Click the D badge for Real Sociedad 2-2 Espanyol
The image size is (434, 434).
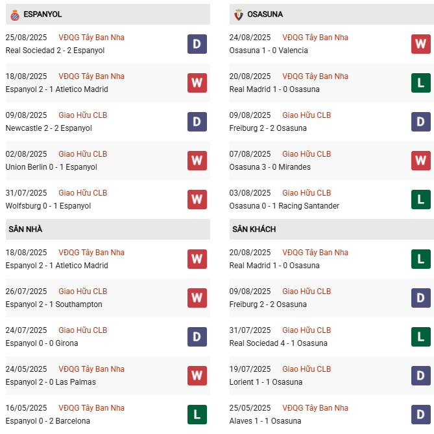click(x=197, y=44)
